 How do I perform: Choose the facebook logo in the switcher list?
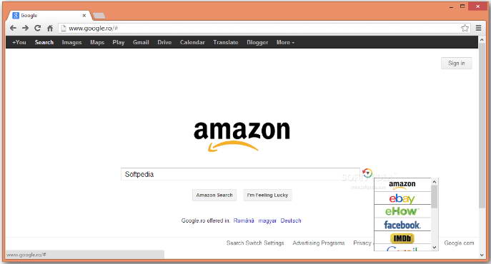(402, 225)
